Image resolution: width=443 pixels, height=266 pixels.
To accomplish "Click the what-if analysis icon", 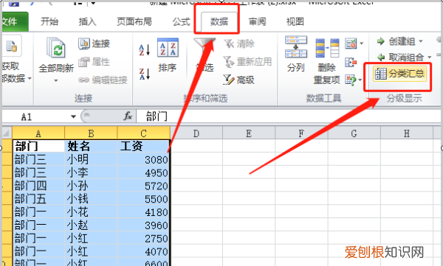I will pyautogui.click(x=350, y=80).
